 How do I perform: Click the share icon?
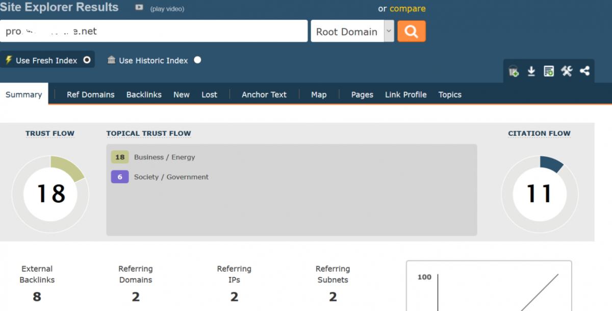(584, 71)
